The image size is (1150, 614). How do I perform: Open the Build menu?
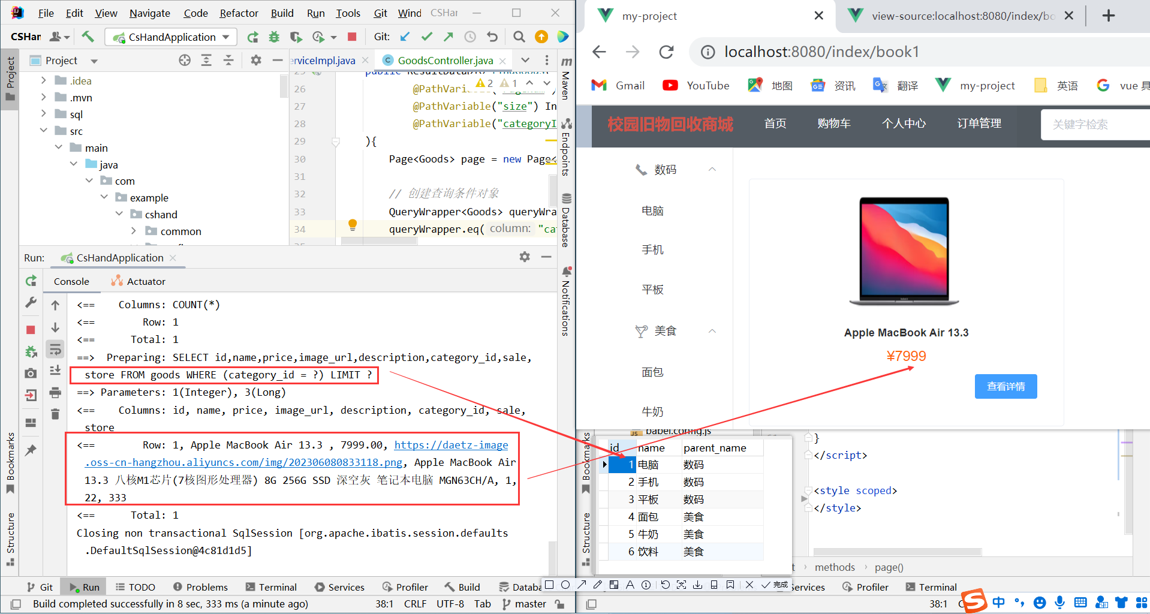(282, 13)
